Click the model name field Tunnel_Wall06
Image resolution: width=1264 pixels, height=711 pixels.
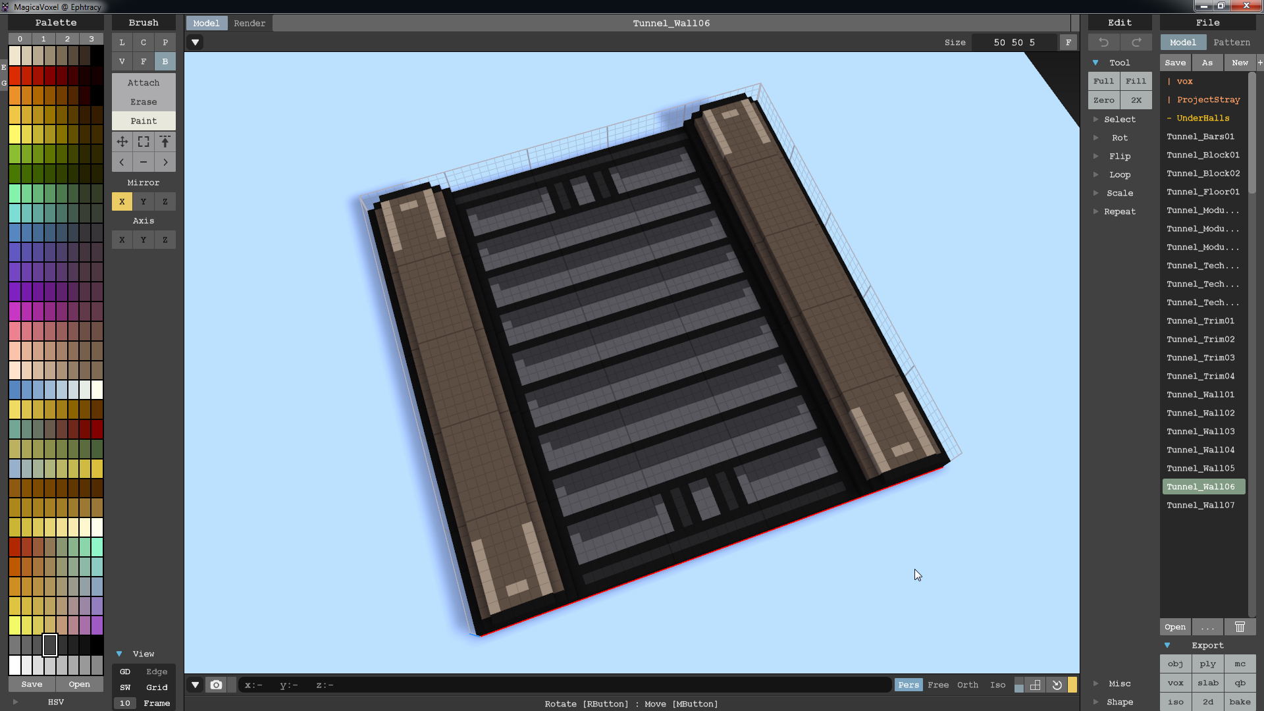point(671,23)
